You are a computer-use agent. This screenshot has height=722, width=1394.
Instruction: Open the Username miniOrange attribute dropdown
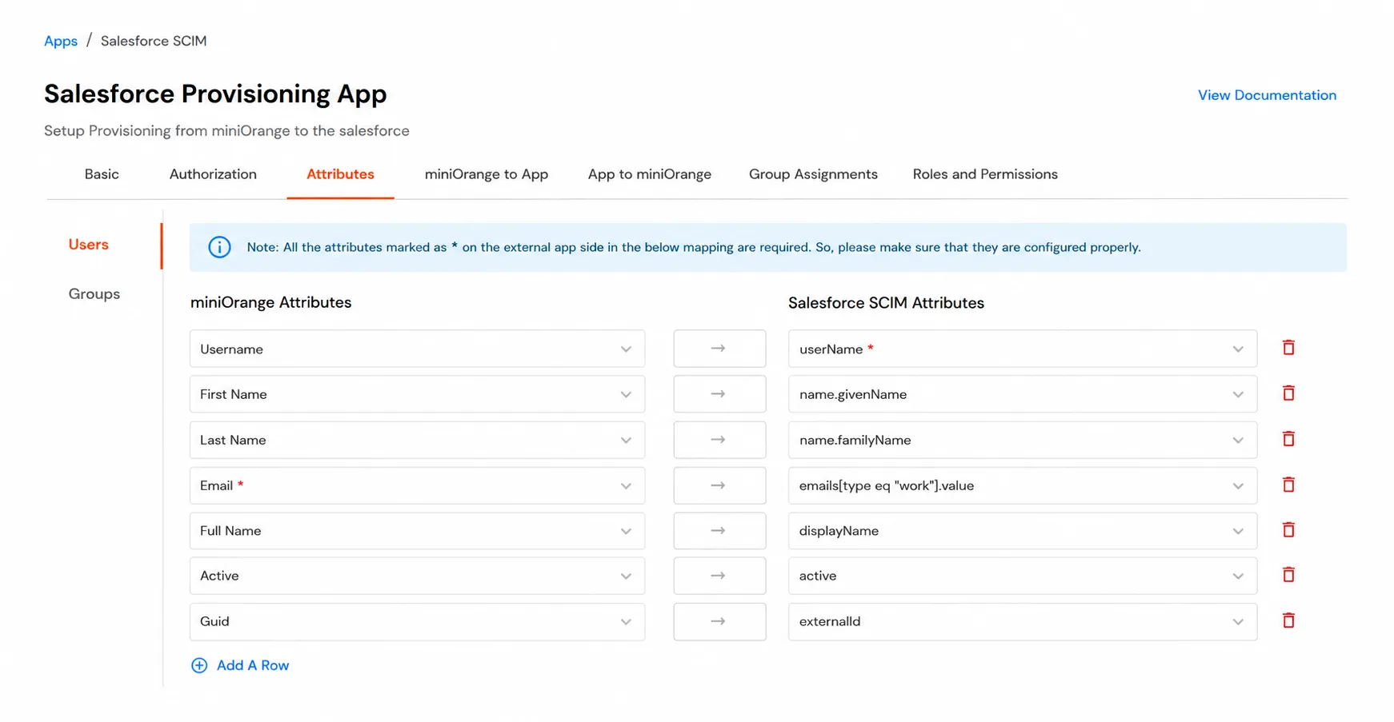(x=417, y=349)
